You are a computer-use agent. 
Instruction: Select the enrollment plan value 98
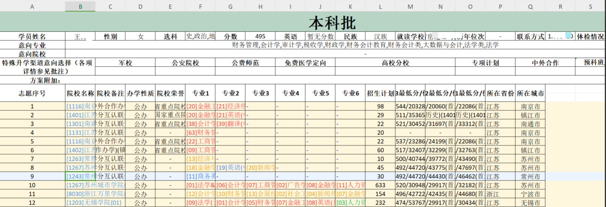tap(380, 106)
